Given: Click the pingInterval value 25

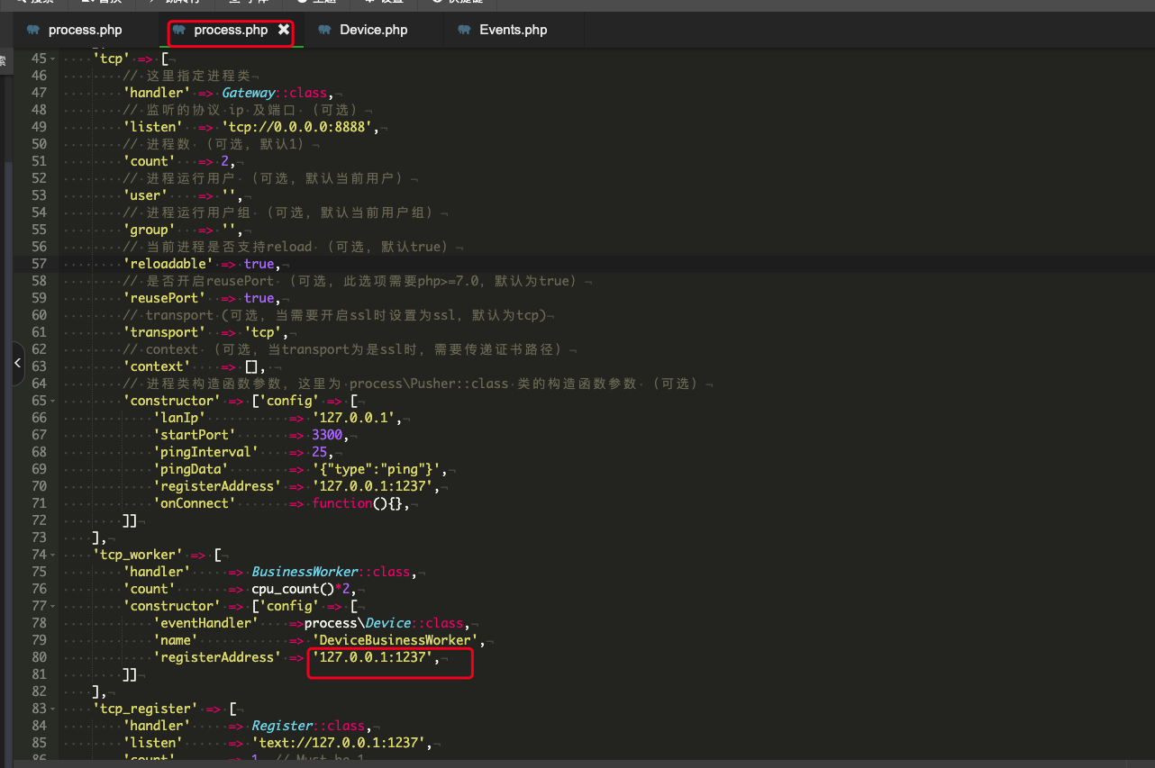Looking at the screenshot, I should click(319, 452).
